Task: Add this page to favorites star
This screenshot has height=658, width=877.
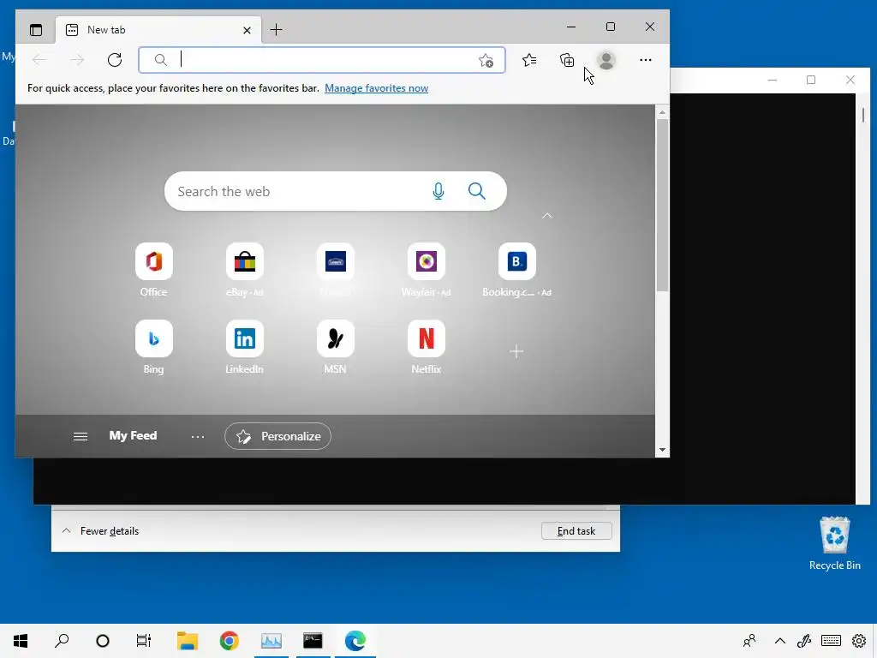Action: 486,61
